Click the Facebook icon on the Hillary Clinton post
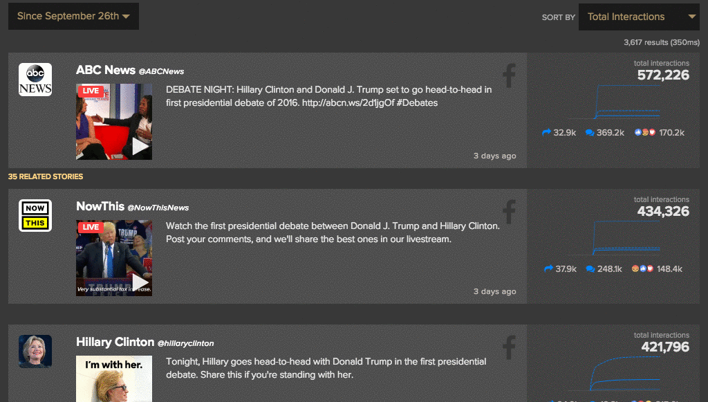 (509, 347)
